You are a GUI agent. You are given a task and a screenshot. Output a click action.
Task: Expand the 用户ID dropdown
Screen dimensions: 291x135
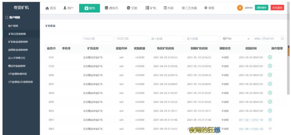coord(235,39)
